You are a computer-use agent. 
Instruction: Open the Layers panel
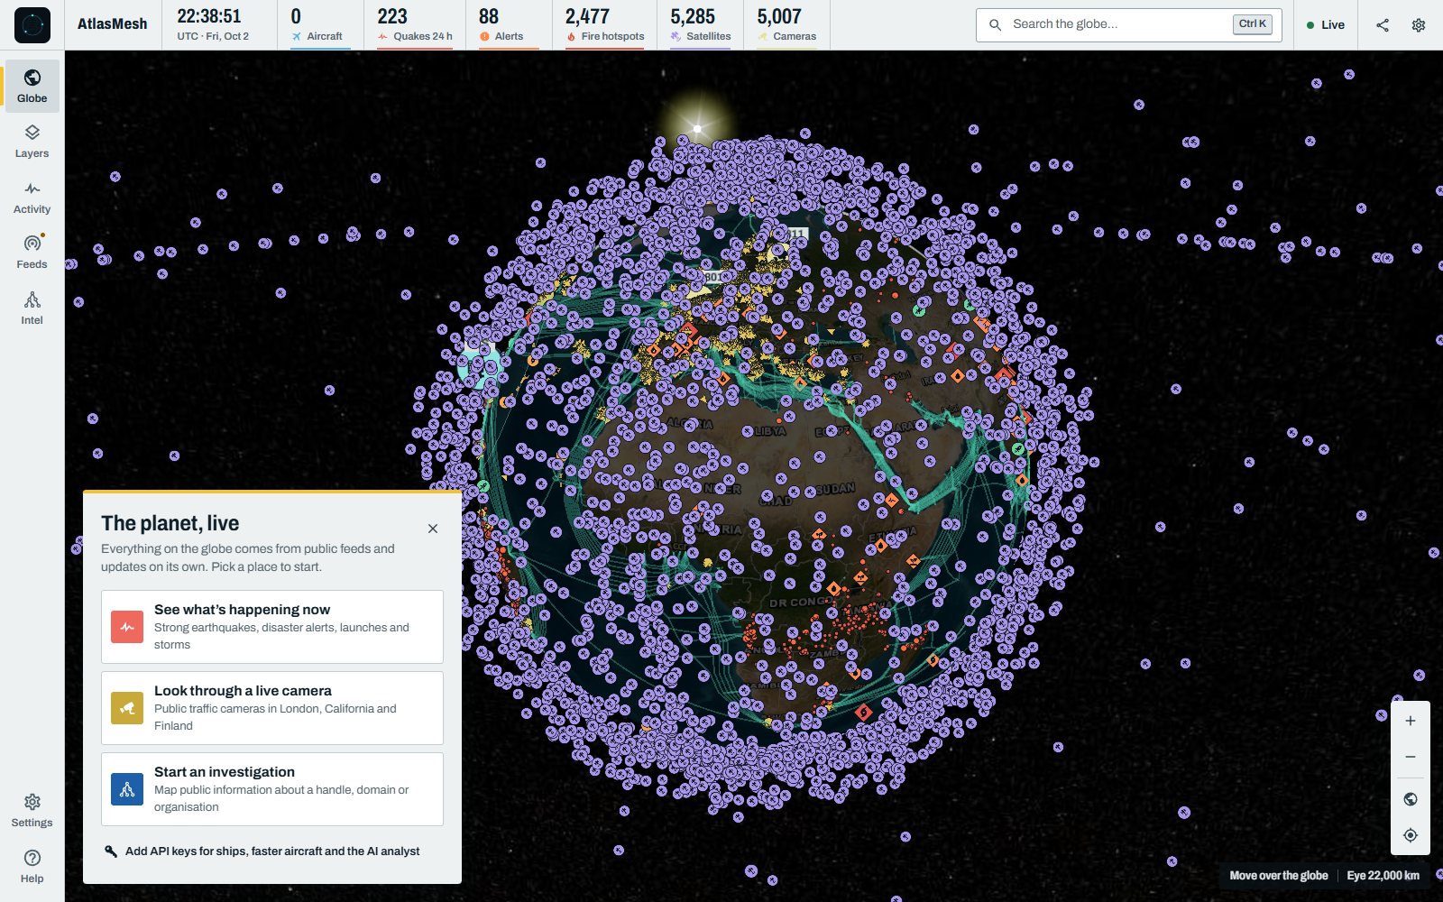(x=32, y=142)
